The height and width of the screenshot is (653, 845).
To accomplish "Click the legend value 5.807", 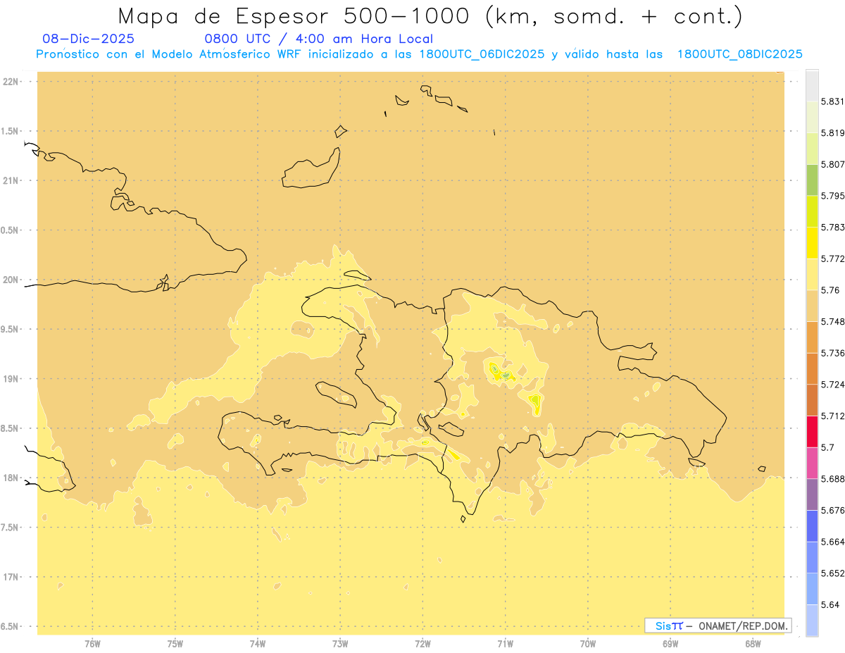I will tap(833, 164).
